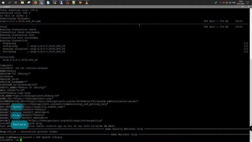Click the scrollbar down arrow in terminal

point(251,140)
